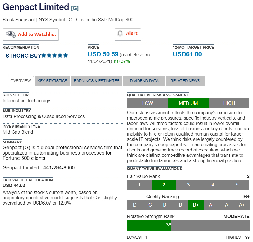
Task: Click Fair Value Rank box 2
Action: tap(164, 185)
